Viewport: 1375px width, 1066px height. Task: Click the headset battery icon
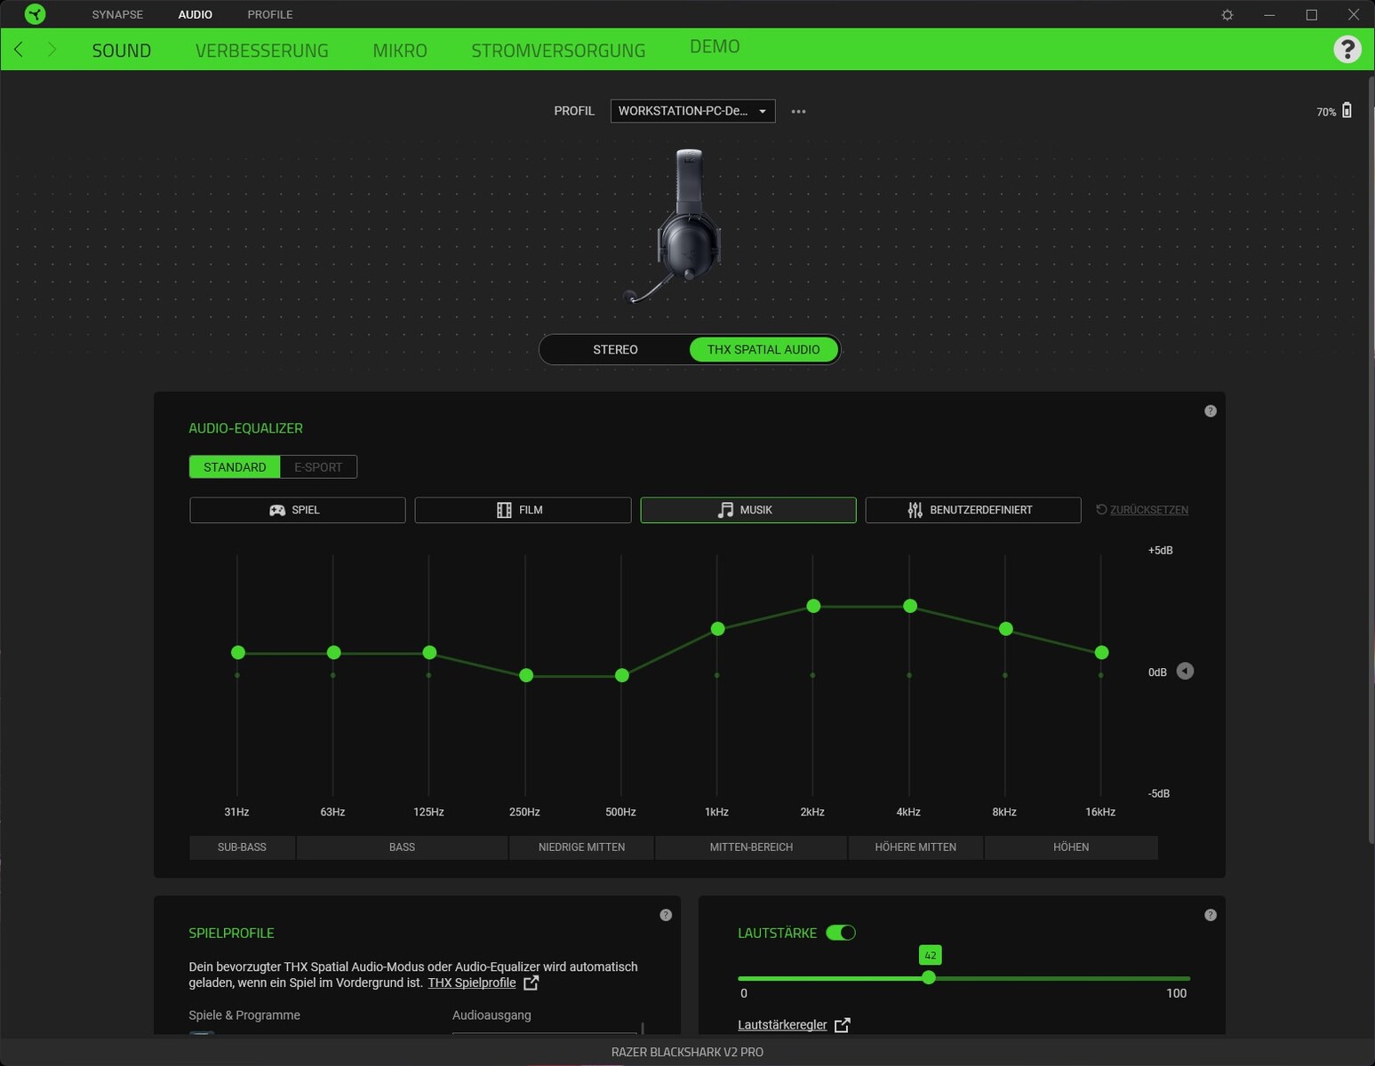tap(1347, 110)
